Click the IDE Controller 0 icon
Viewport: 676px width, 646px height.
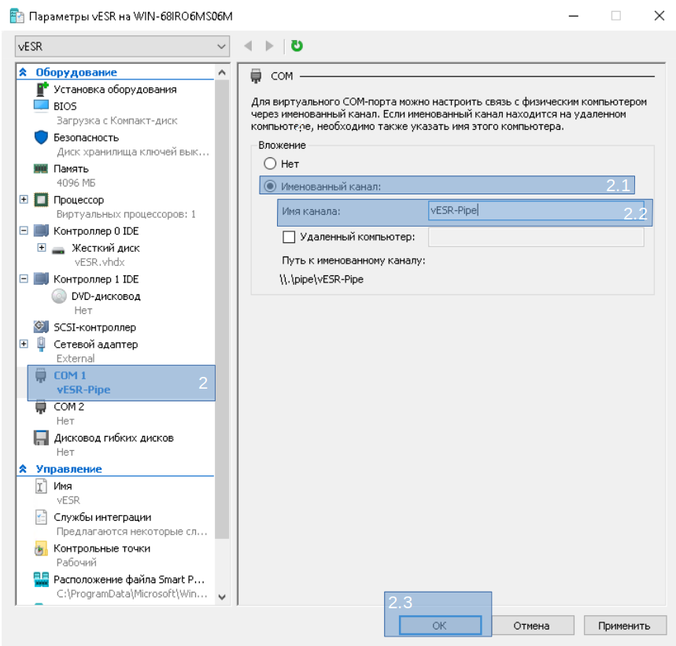(x=42, y=231)
